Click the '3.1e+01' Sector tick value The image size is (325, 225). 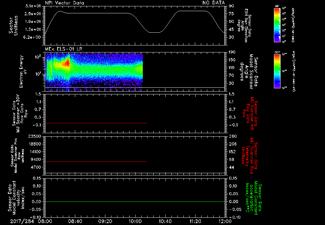[33, 6]
